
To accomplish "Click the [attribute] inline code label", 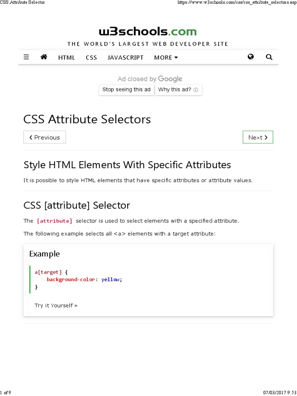I will pyautogui.click(x=55, y=221).
